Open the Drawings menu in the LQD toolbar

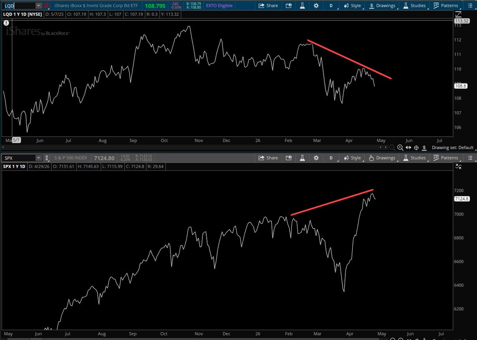(x=382, y=6)
